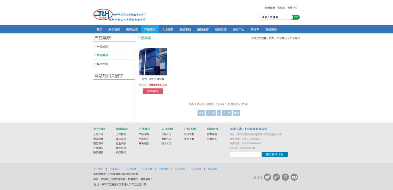Viewport: 393px width, 190px height.
Task: Share the page to Sina Weibo
Action: click(x=268, y=177)
